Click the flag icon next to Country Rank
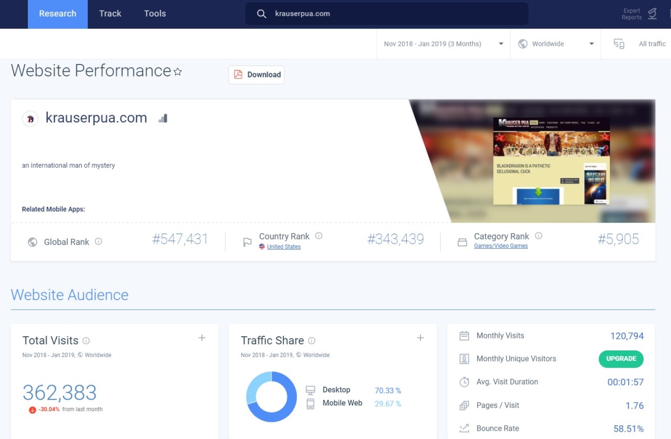671x439 pixels. (x=247, y=242)
